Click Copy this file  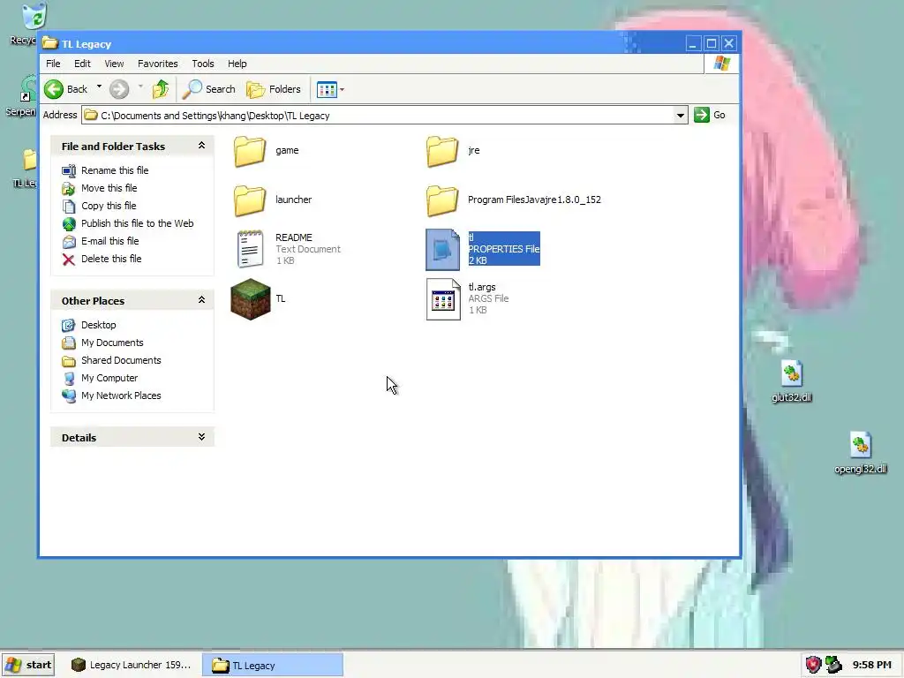click(109, 206)
